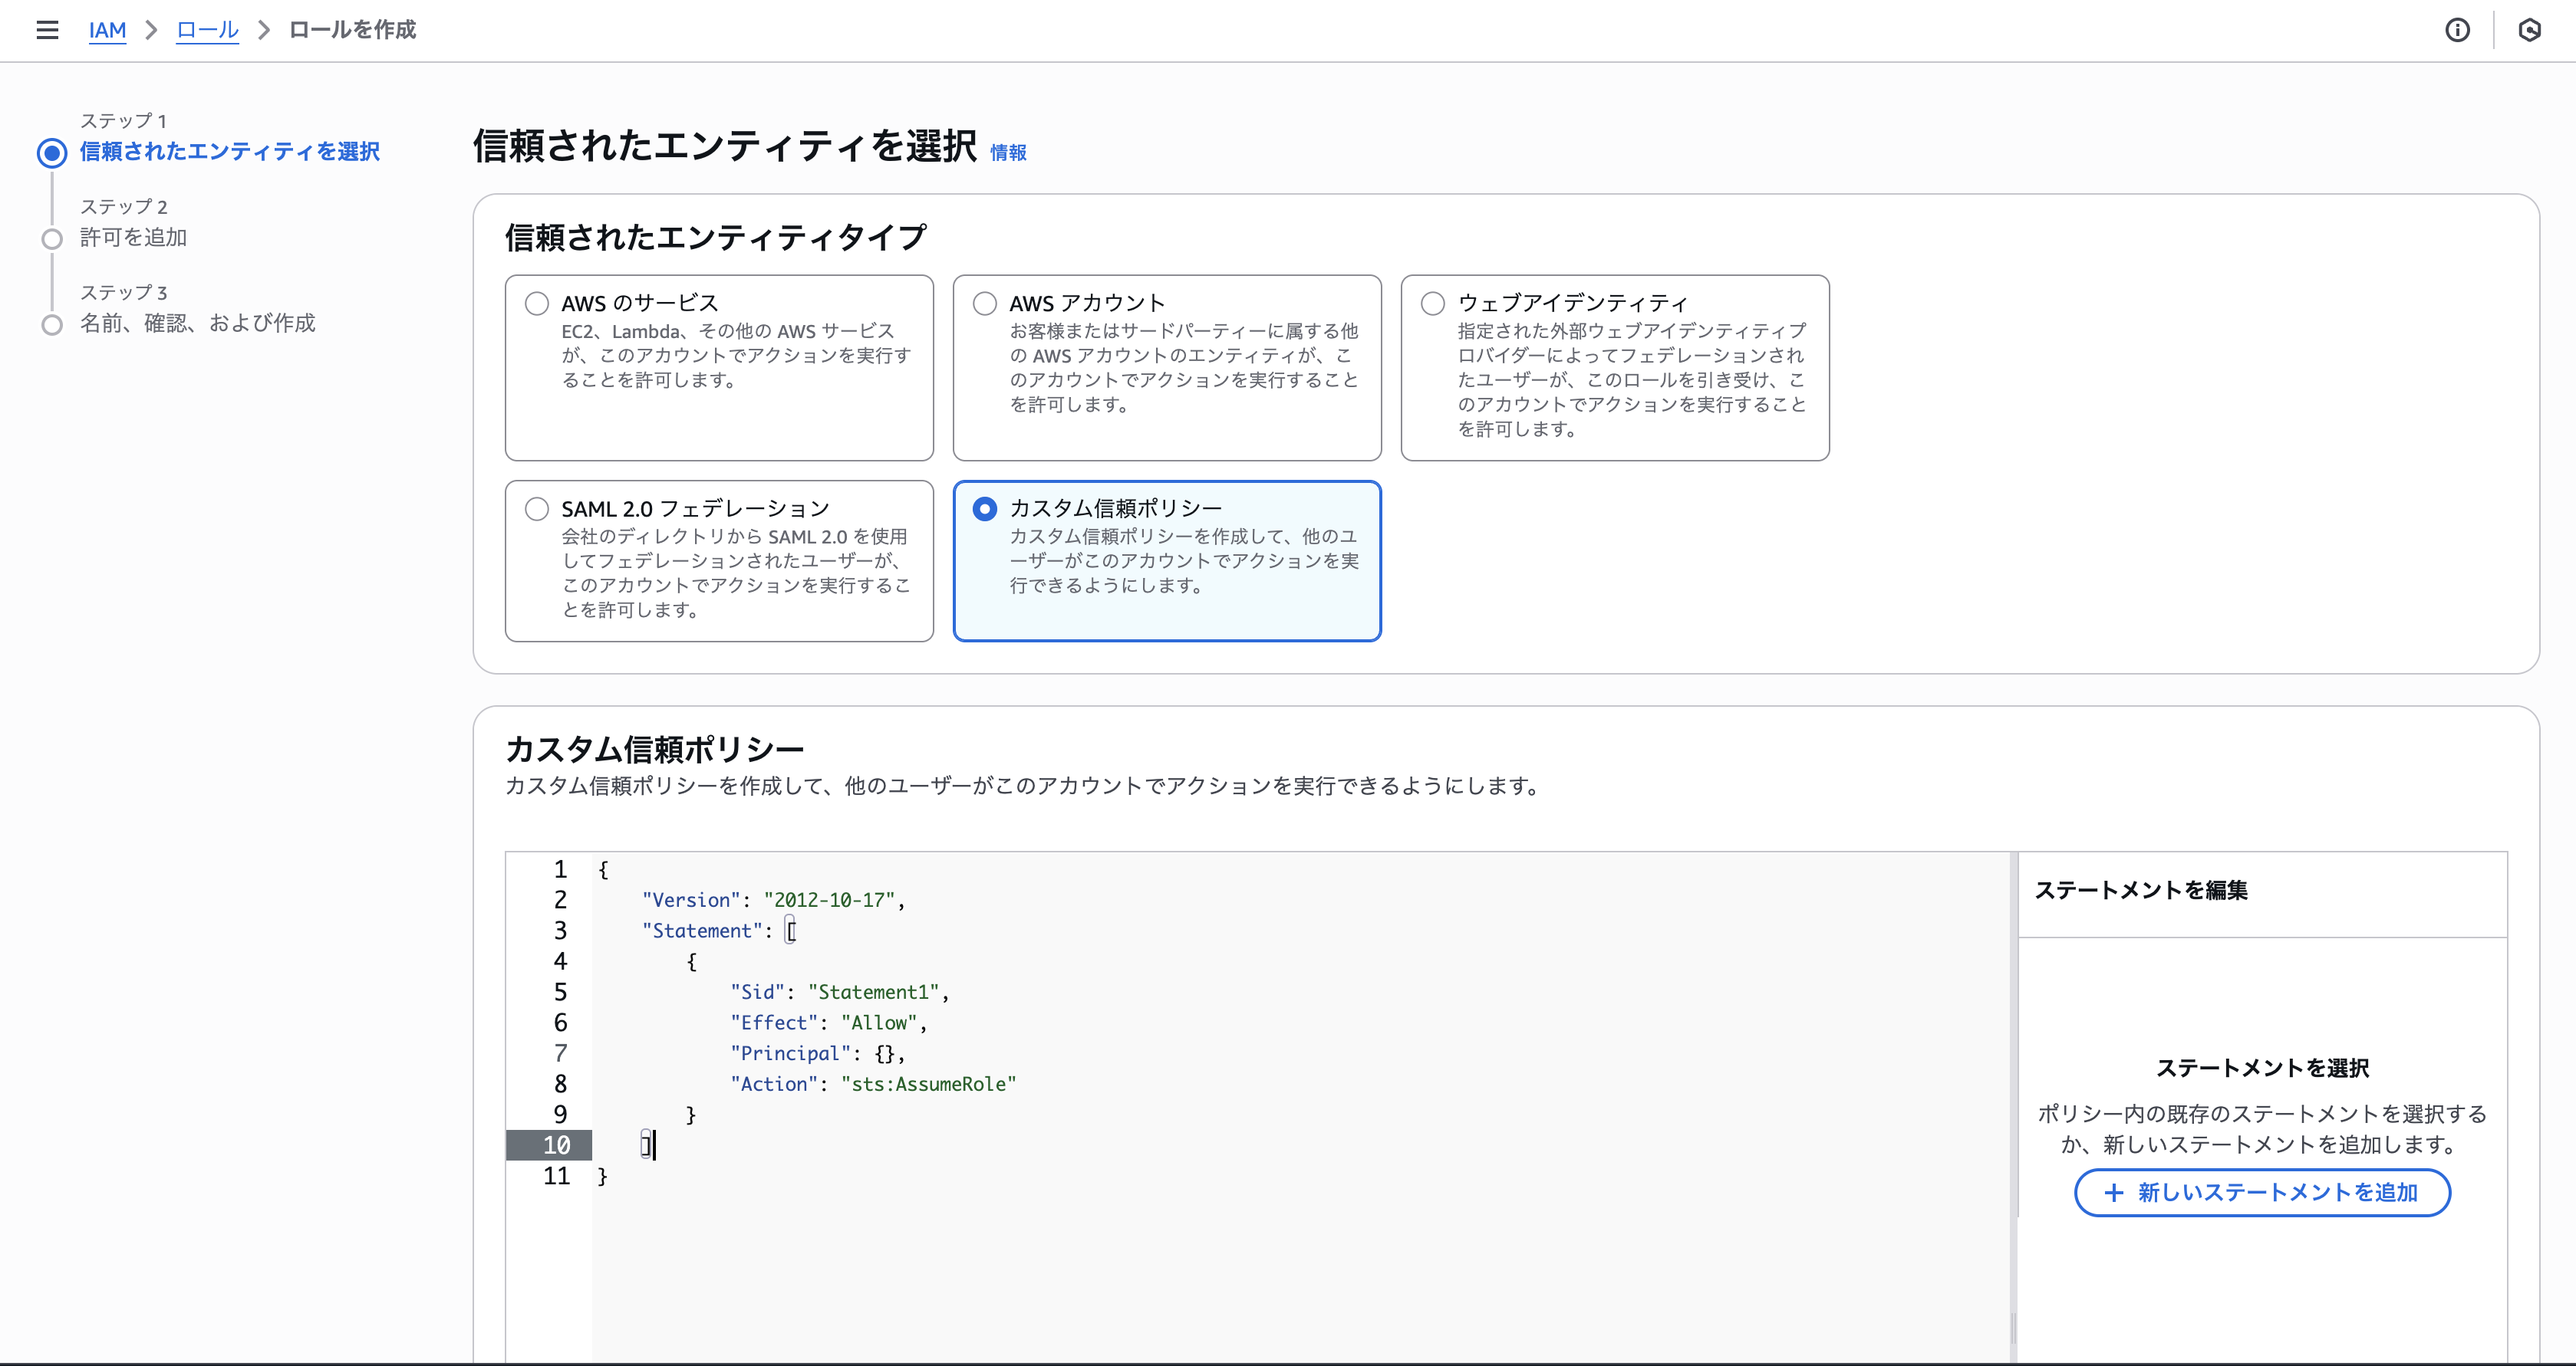Click the closing brace on line 11
This screenshot has width=2576, height=1366.
pyautogui.click(x=602, y=1176)
